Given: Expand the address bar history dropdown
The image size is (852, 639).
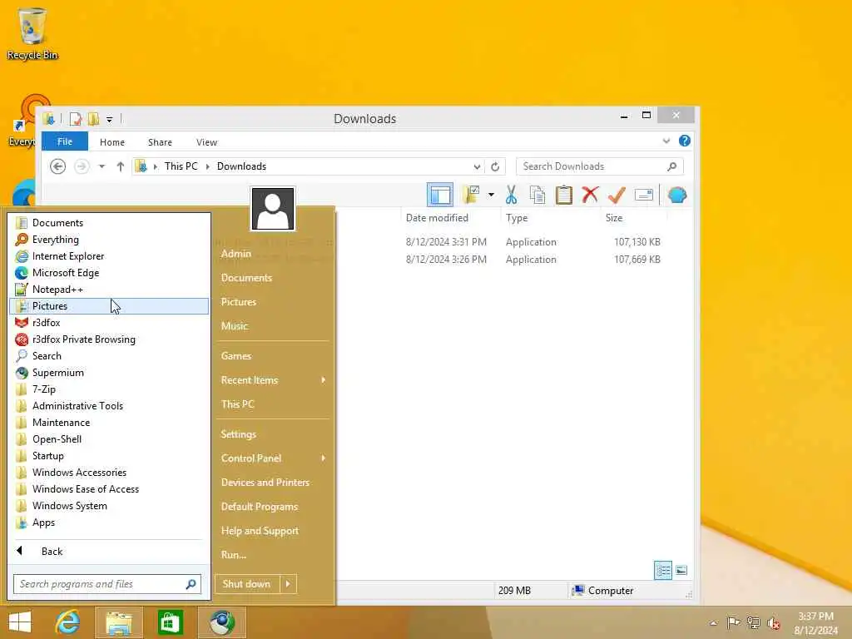Looking at the screenshot, I should [477, 166].
